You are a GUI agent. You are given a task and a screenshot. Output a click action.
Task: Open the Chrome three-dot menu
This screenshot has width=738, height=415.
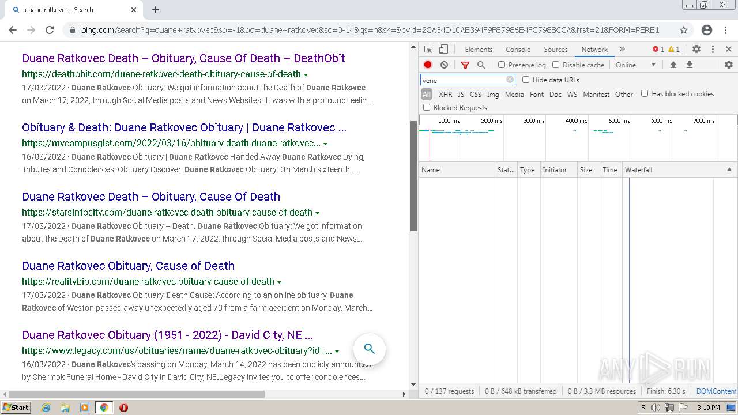[x=725, y=30]
